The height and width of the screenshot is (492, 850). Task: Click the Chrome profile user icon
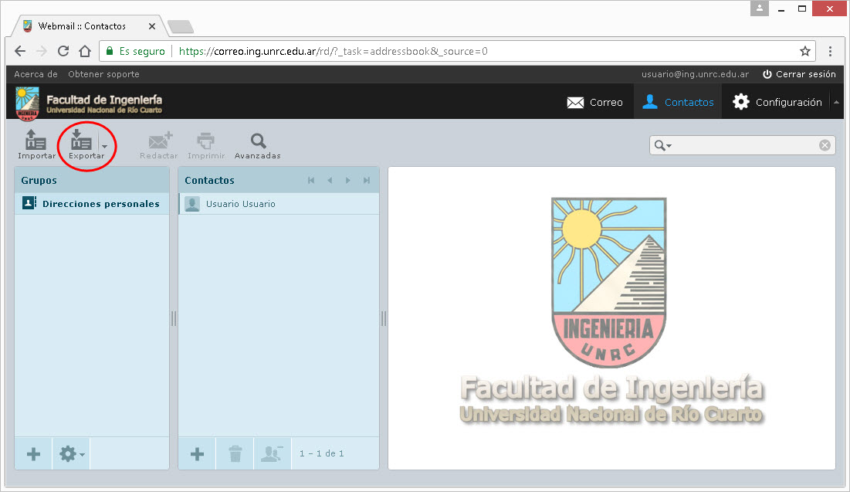[x=760, y=8]
